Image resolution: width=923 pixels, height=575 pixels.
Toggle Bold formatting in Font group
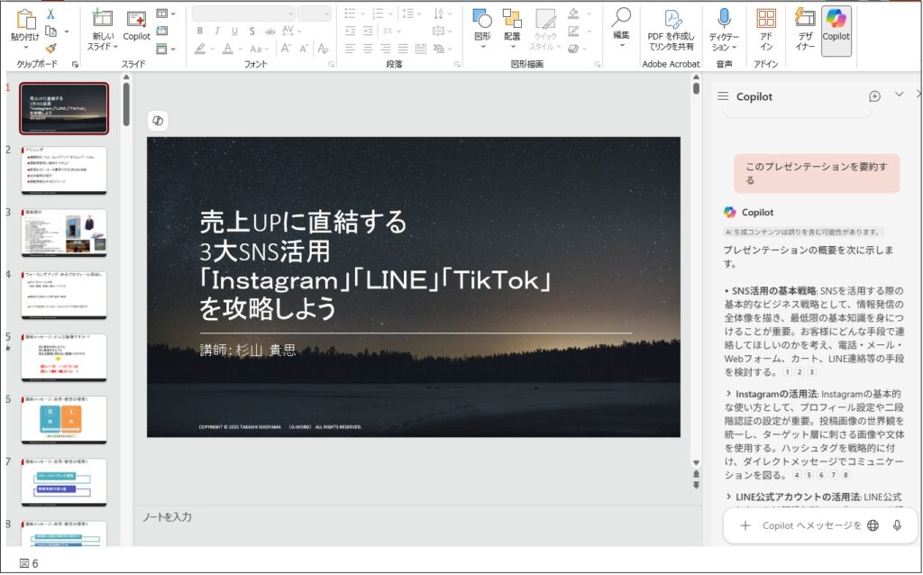200,32
